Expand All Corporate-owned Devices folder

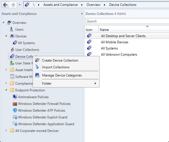[6, 131]
